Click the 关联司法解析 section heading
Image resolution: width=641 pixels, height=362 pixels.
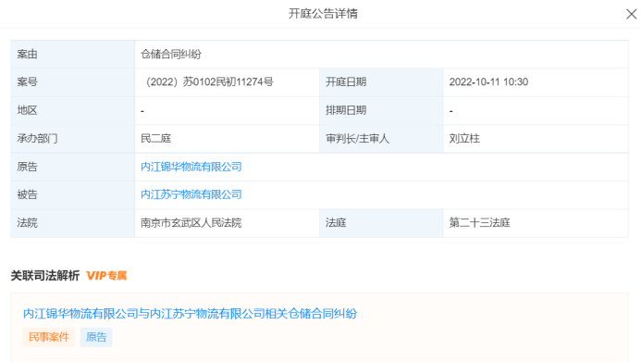pyautogui.click(x=45, y=276)
